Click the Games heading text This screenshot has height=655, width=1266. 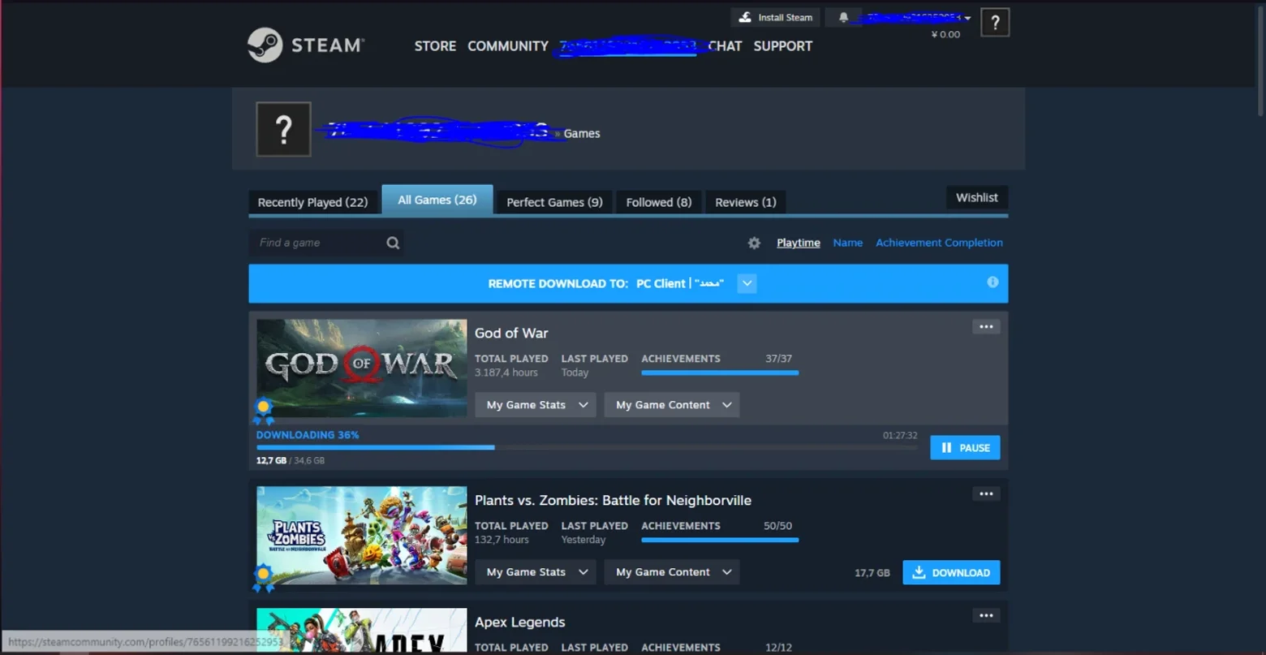(582, 133)
